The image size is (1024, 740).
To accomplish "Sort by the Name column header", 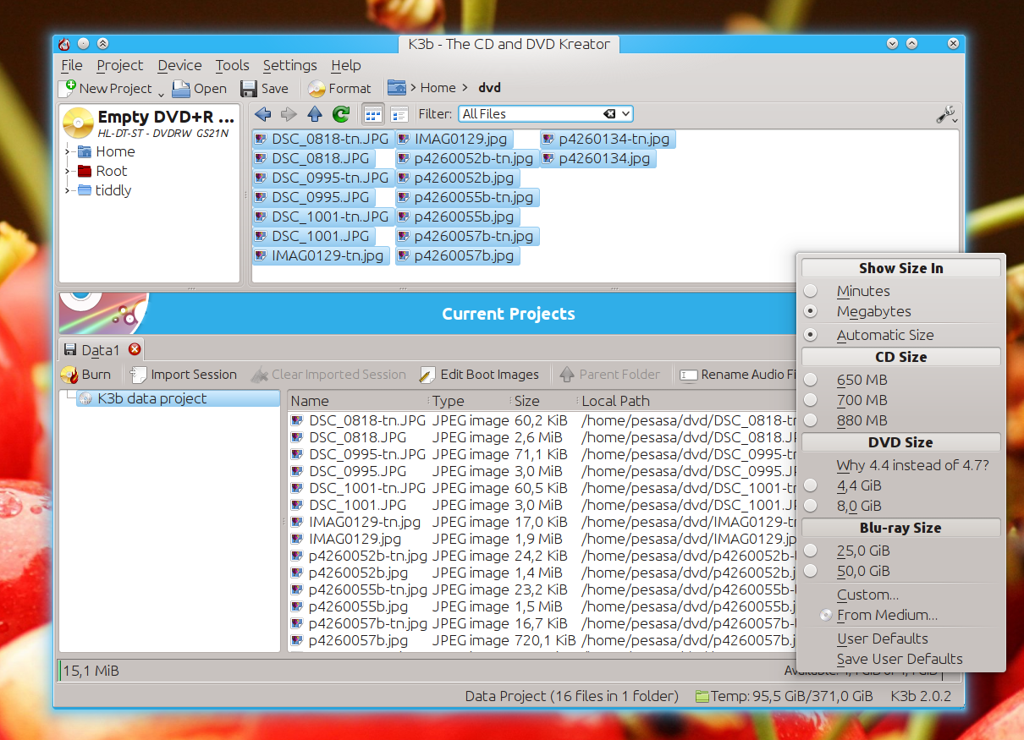I will (x=357, y=401).
